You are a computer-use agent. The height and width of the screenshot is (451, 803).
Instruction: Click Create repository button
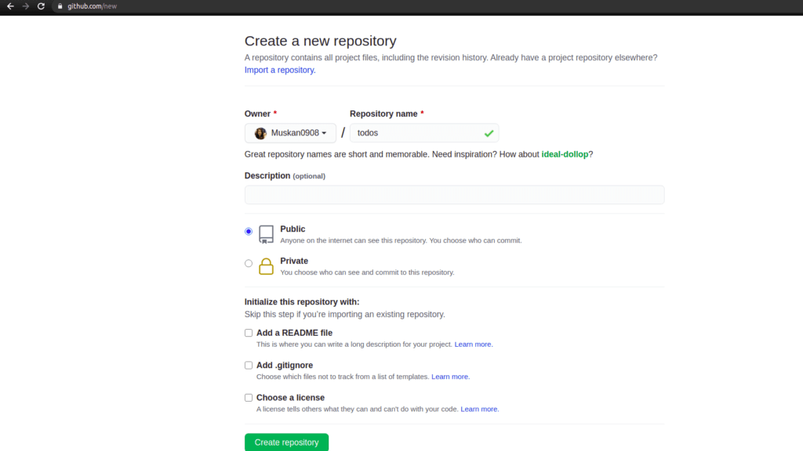[x=286, y=442]
